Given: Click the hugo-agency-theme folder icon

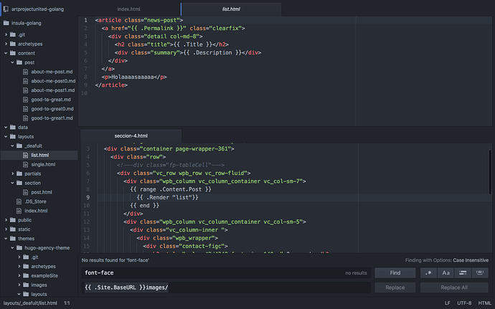Looking at the screenshot, I should 19,247.
